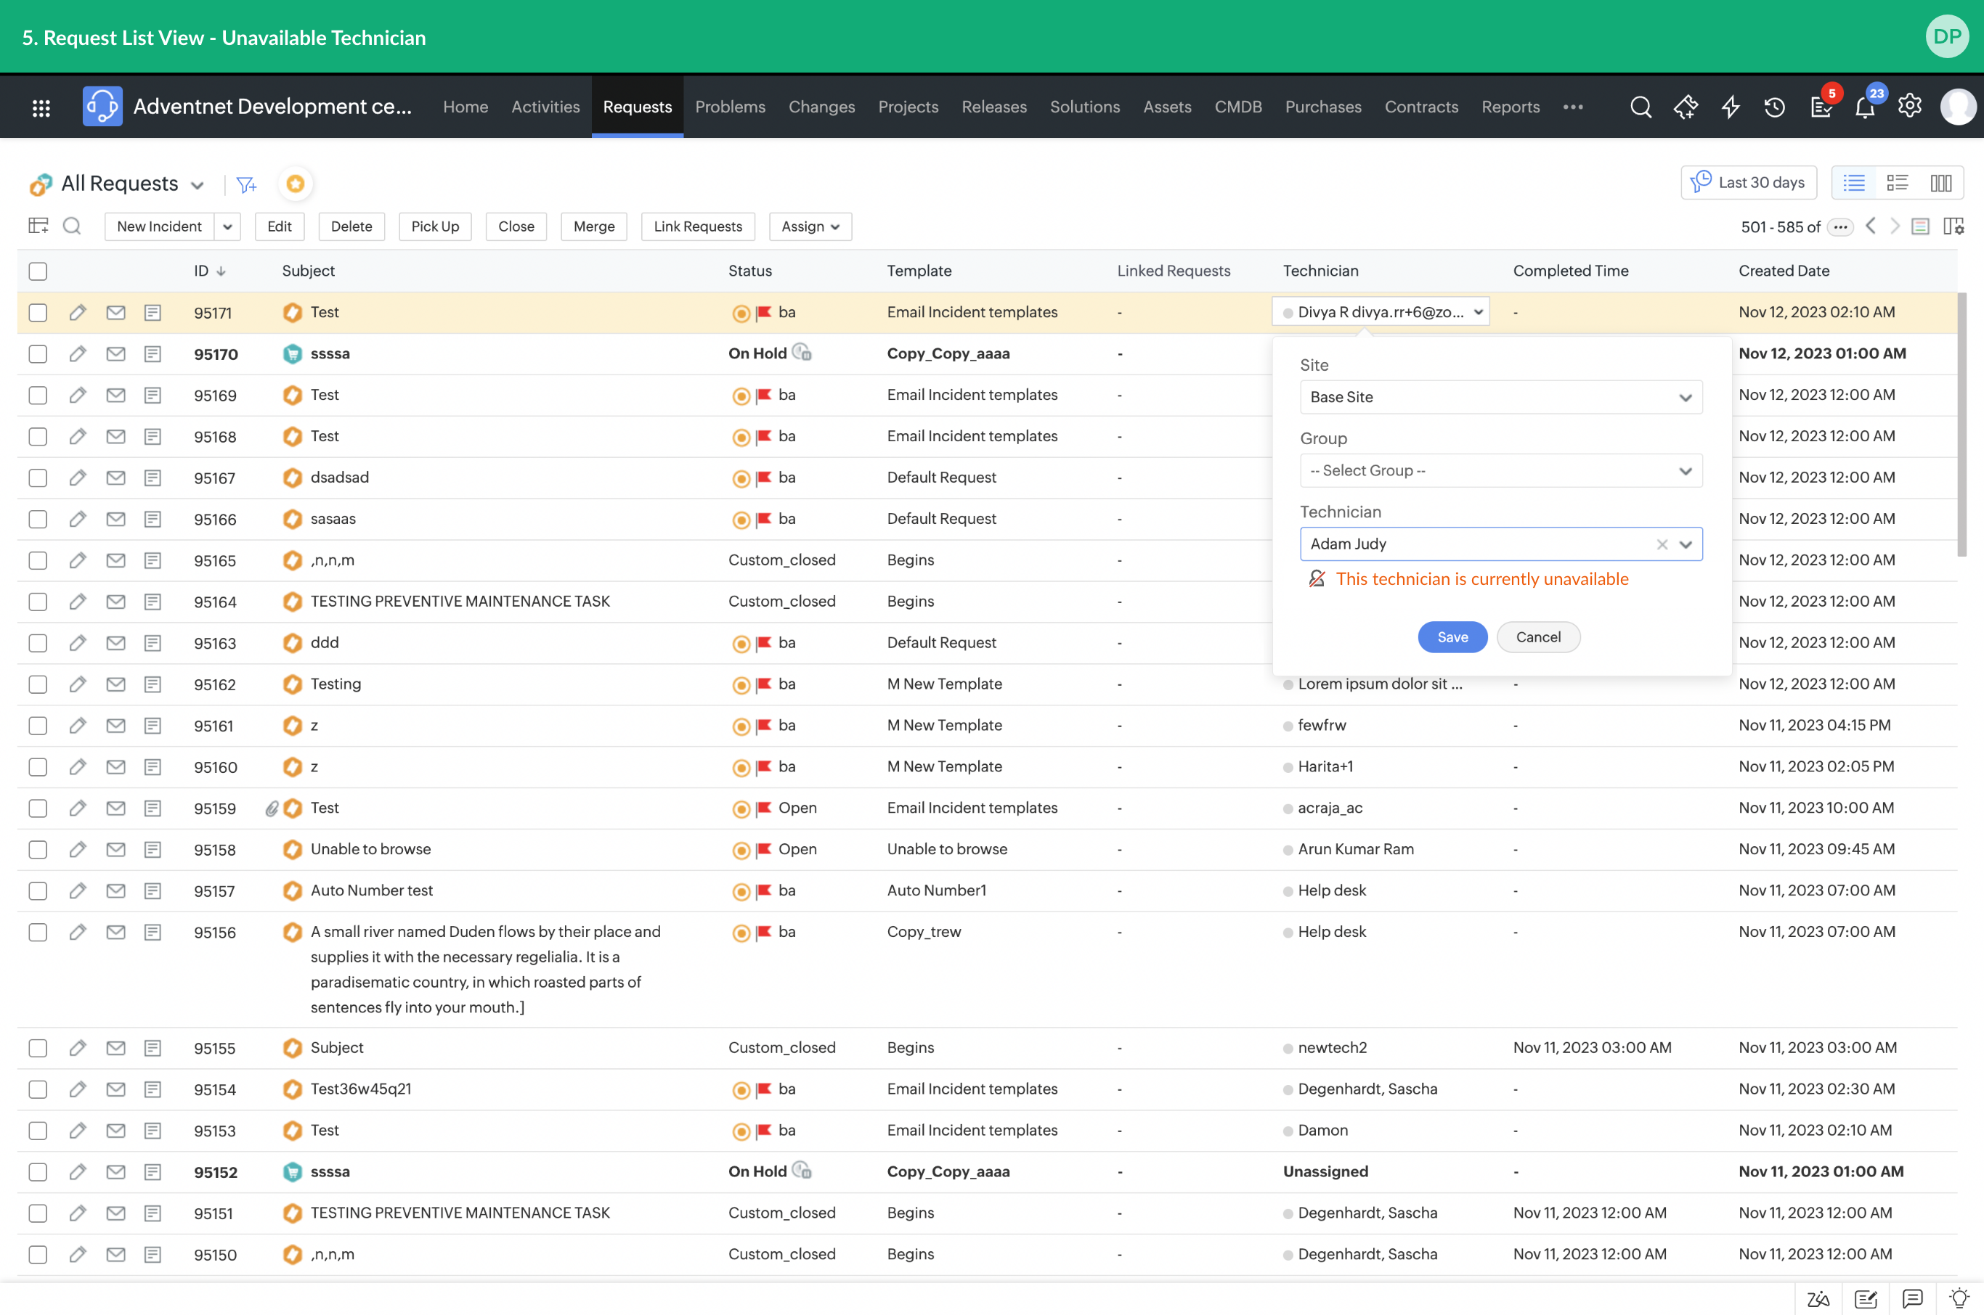The height and width of the screenshot is (1315, 1984).
Task: Click the edit pencil for request 95170
Action: coord(77,354)
